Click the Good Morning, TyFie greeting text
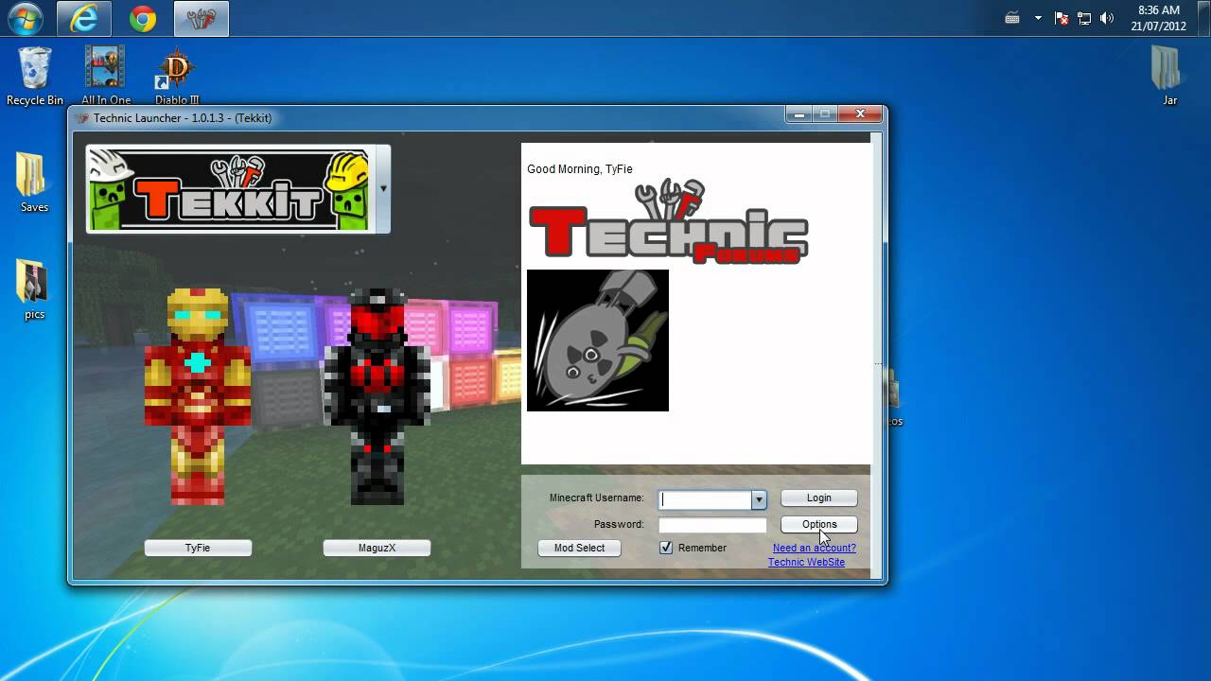Viewport: 1211px width, 681px height. (x=580, y=169)
